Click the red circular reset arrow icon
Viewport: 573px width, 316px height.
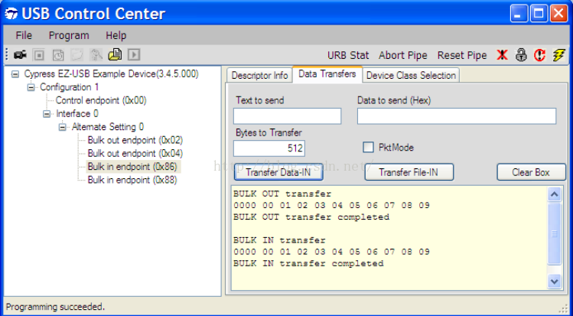(540, 55)
